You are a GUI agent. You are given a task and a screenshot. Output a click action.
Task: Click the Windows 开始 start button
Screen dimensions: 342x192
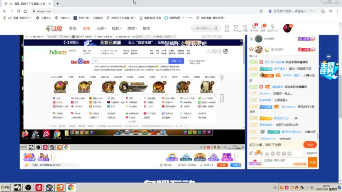click(x=6, y=187)
